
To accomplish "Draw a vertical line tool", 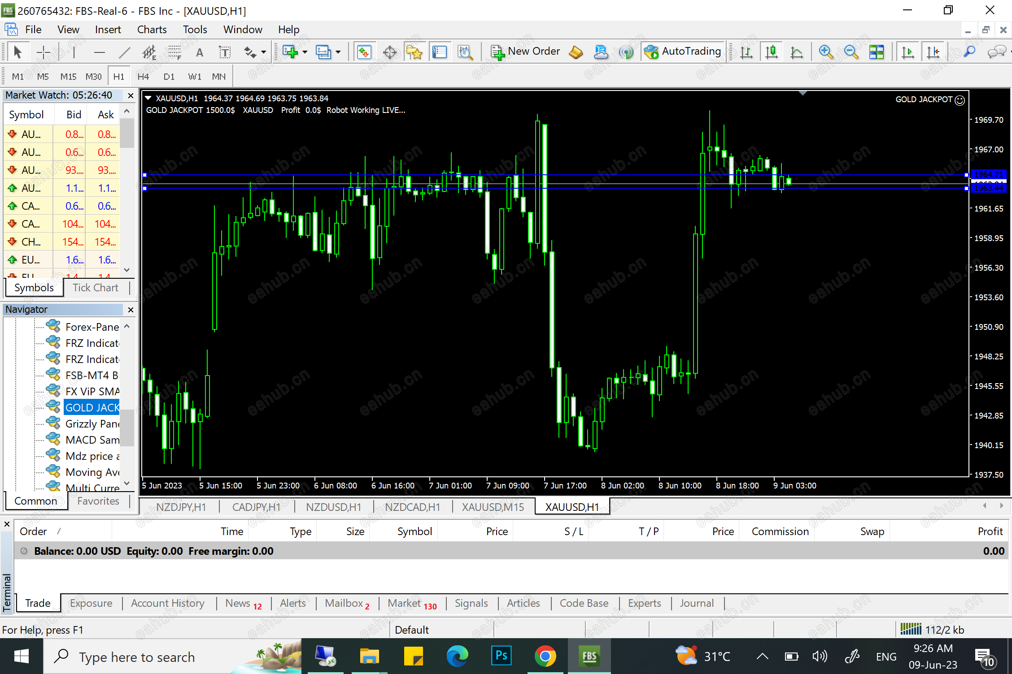I will click(x=74, y=52).
